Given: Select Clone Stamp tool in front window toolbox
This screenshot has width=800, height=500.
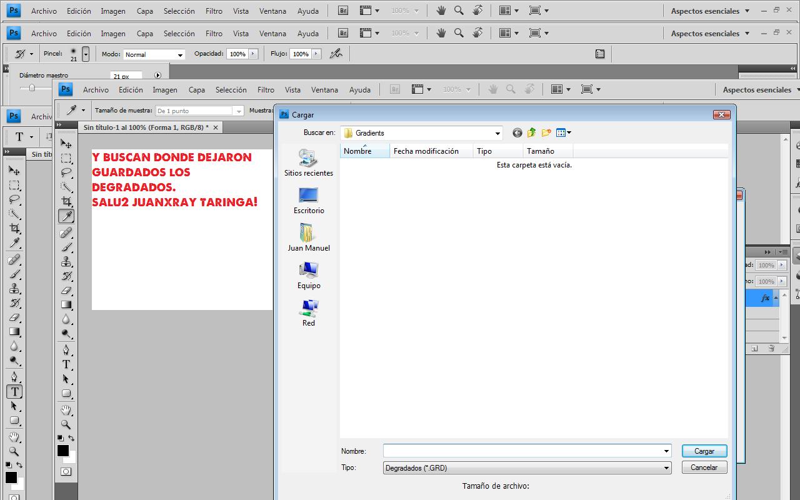Looking at the screenshot, I should [66, 261].
